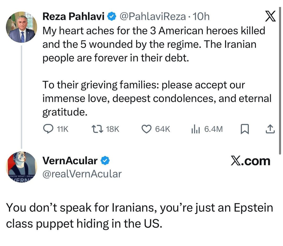
Task: Click the reply comment icon
Action: coord(48,129)
